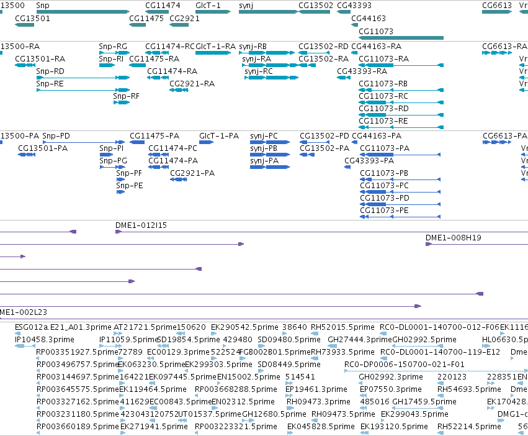Click the synj gene bar

coord(269,12)
